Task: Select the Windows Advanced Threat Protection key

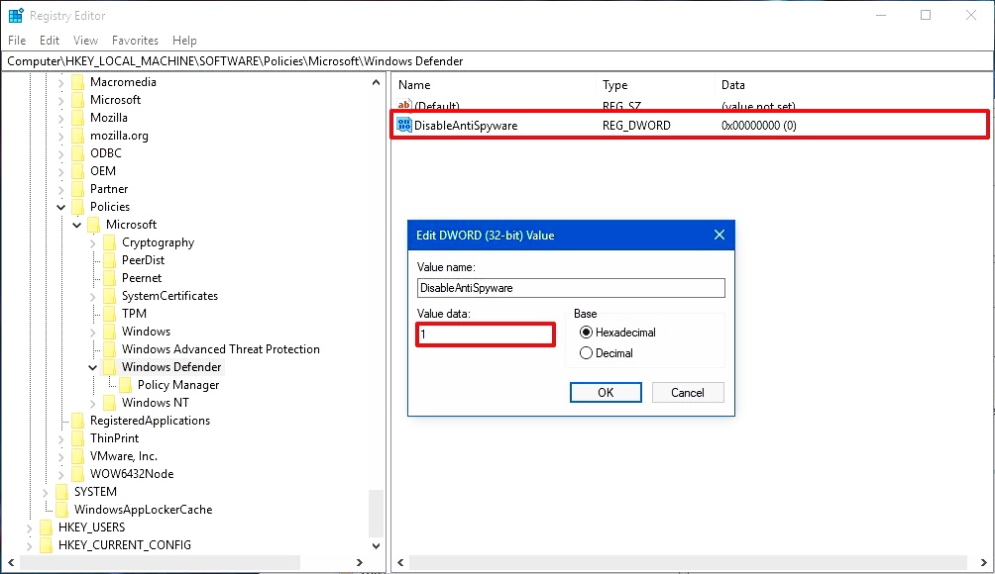Action: (220, 349)
